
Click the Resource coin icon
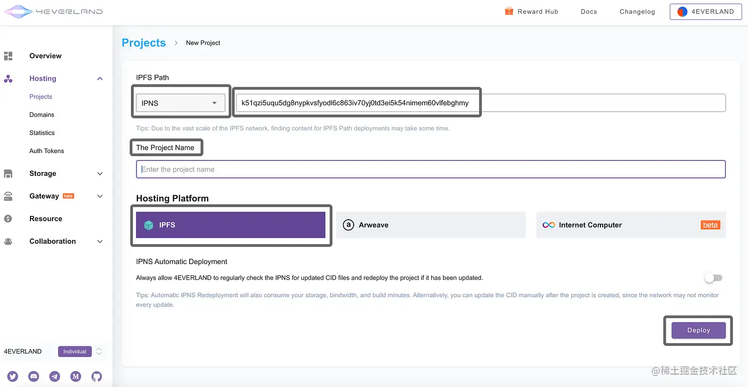point(8,219)
